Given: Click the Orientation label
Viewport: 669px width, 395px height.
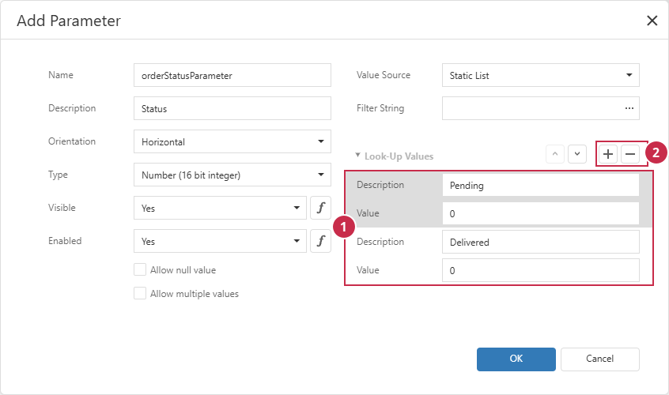Looking at the screenshot, I should (72, 141).
